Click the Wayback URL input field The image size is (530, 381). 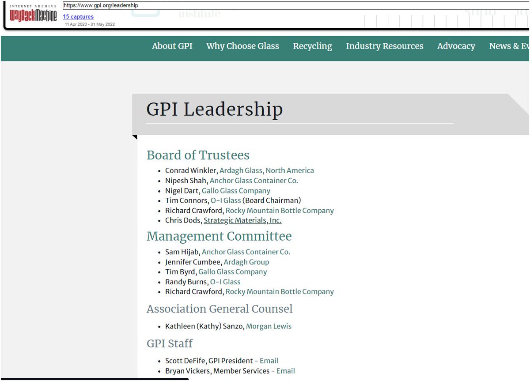click(x=295, y=5)
